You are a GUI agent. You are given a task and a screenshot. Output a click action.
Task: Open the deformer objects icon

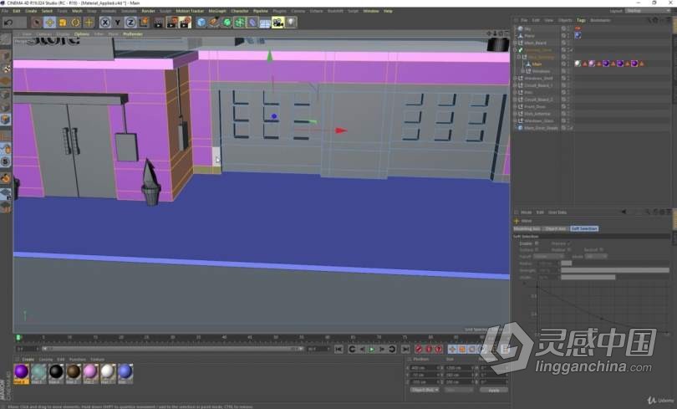click(252, 23)
